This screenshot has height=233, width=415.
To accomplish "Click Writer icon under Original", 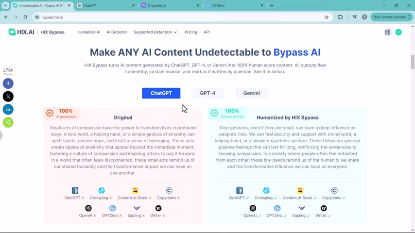I will 158,208.
